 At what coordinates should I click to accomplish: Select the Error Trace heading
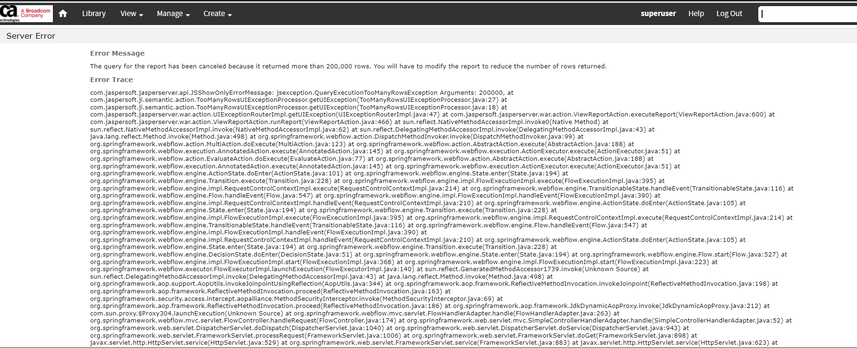(111, 80)
